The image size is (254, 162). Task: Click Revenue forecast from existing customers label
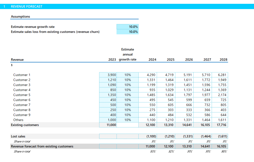pyautogui.click(x=42, y=146)
